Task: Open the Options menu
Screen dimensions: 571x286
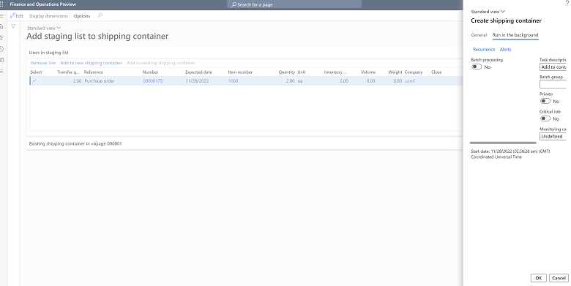Action: tap(82, 16)
